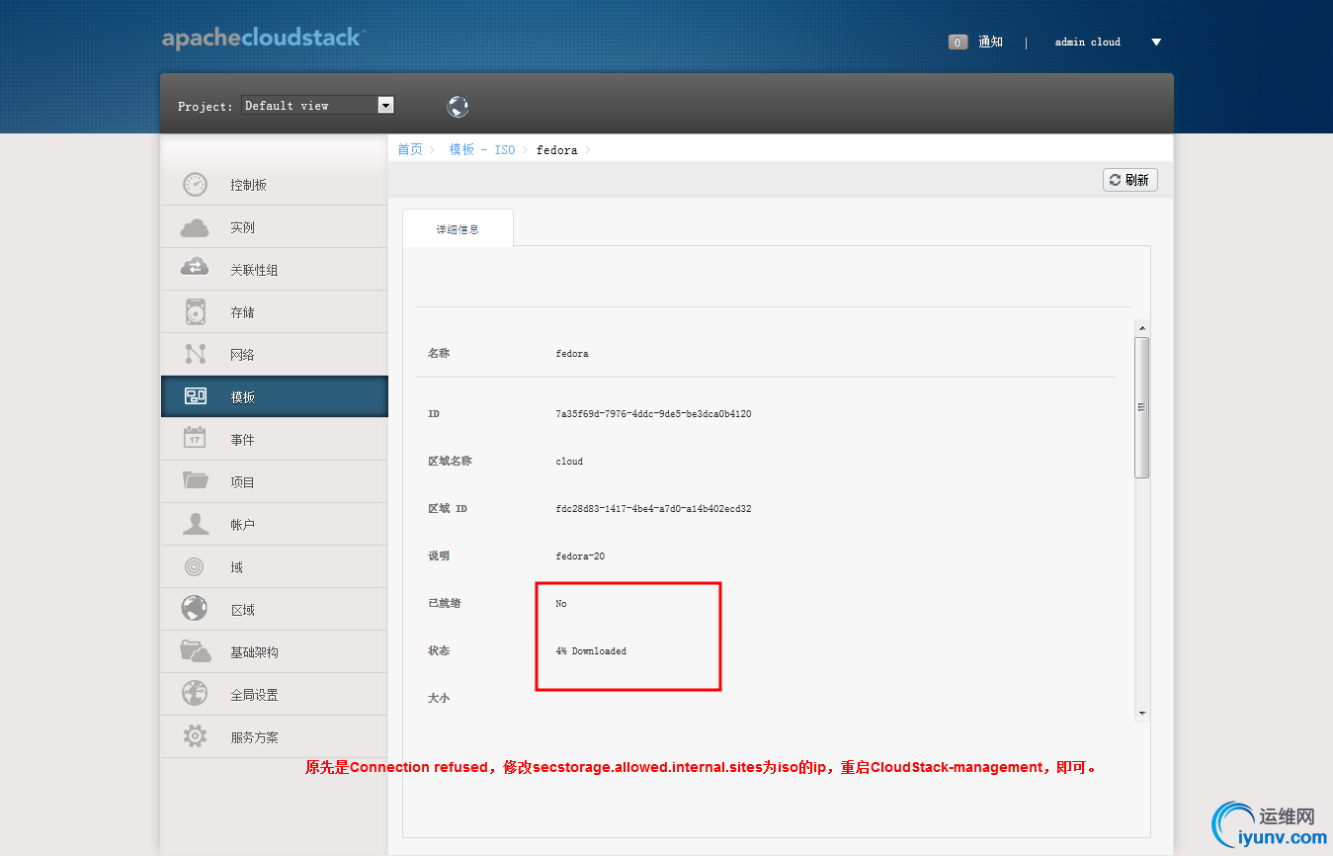Viewport: 1333px width, 856px height.
Task: Click the 区域 ID value fdc28d83-1417-4be4-a7d0-a14b402ecd32
Action: [x=653, y=509]
